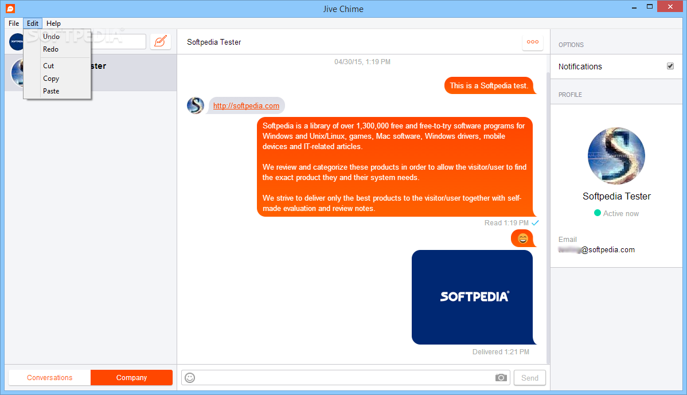Click the 'This is a Softpedia test.' bubble
The width and height of the screenshot is (687, 395).
pos(489,85)
